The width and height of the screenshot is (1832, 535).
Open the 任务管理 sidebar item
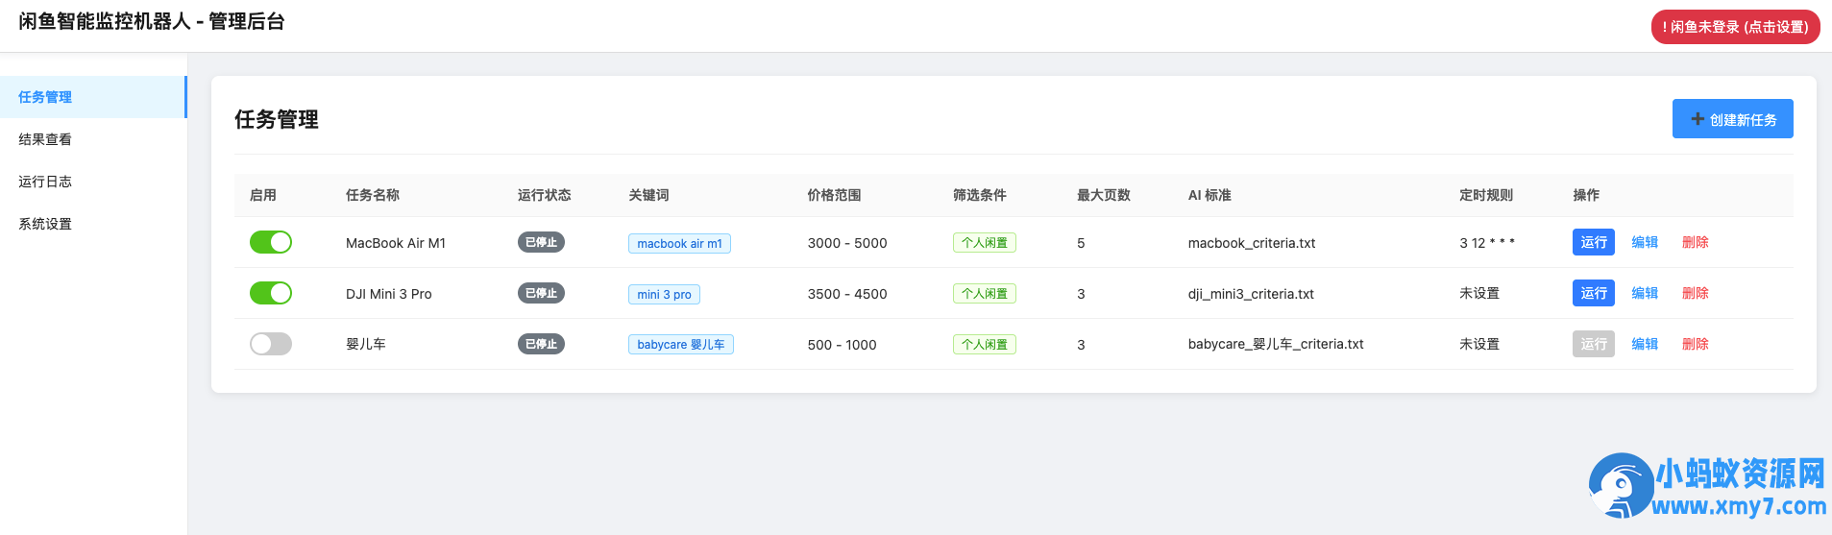pyautogui.click(x=92, y=97)
